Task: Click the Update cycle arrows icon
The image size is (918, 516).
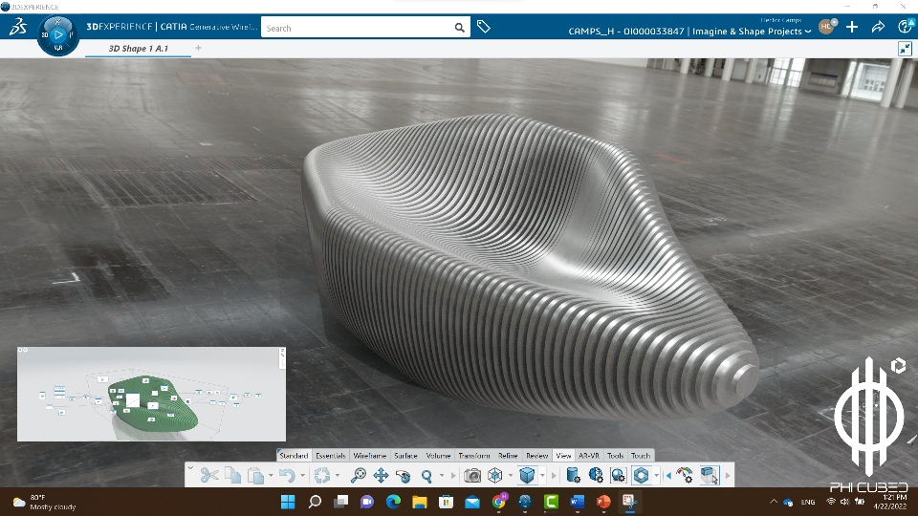Action: point(322,475)
